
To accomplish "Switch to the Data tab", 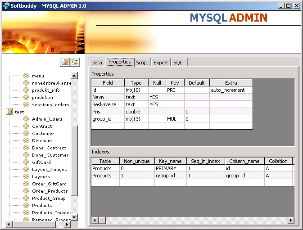I will (97, 63).
